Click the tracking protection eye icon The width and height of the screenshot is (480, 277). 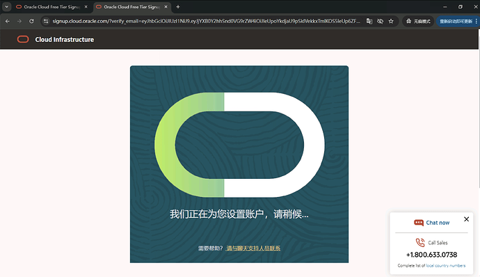(x=381, y=21)
